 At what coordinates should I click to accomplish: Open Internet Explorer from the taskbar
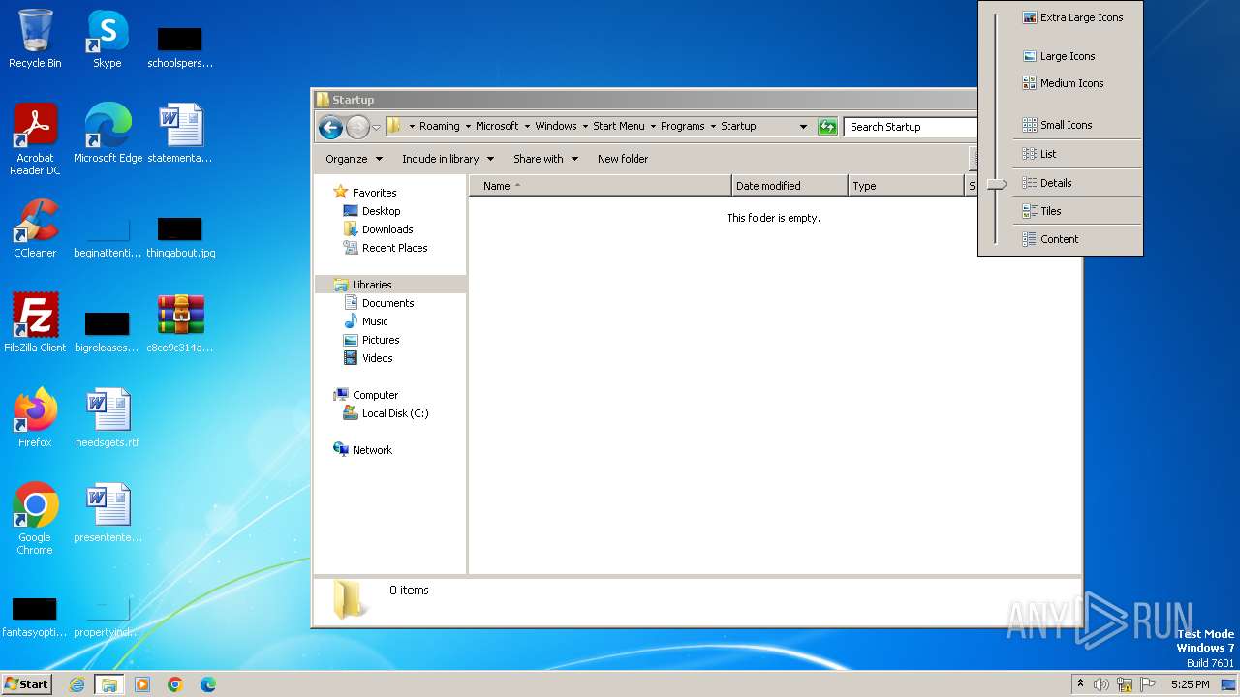[77, 684]
